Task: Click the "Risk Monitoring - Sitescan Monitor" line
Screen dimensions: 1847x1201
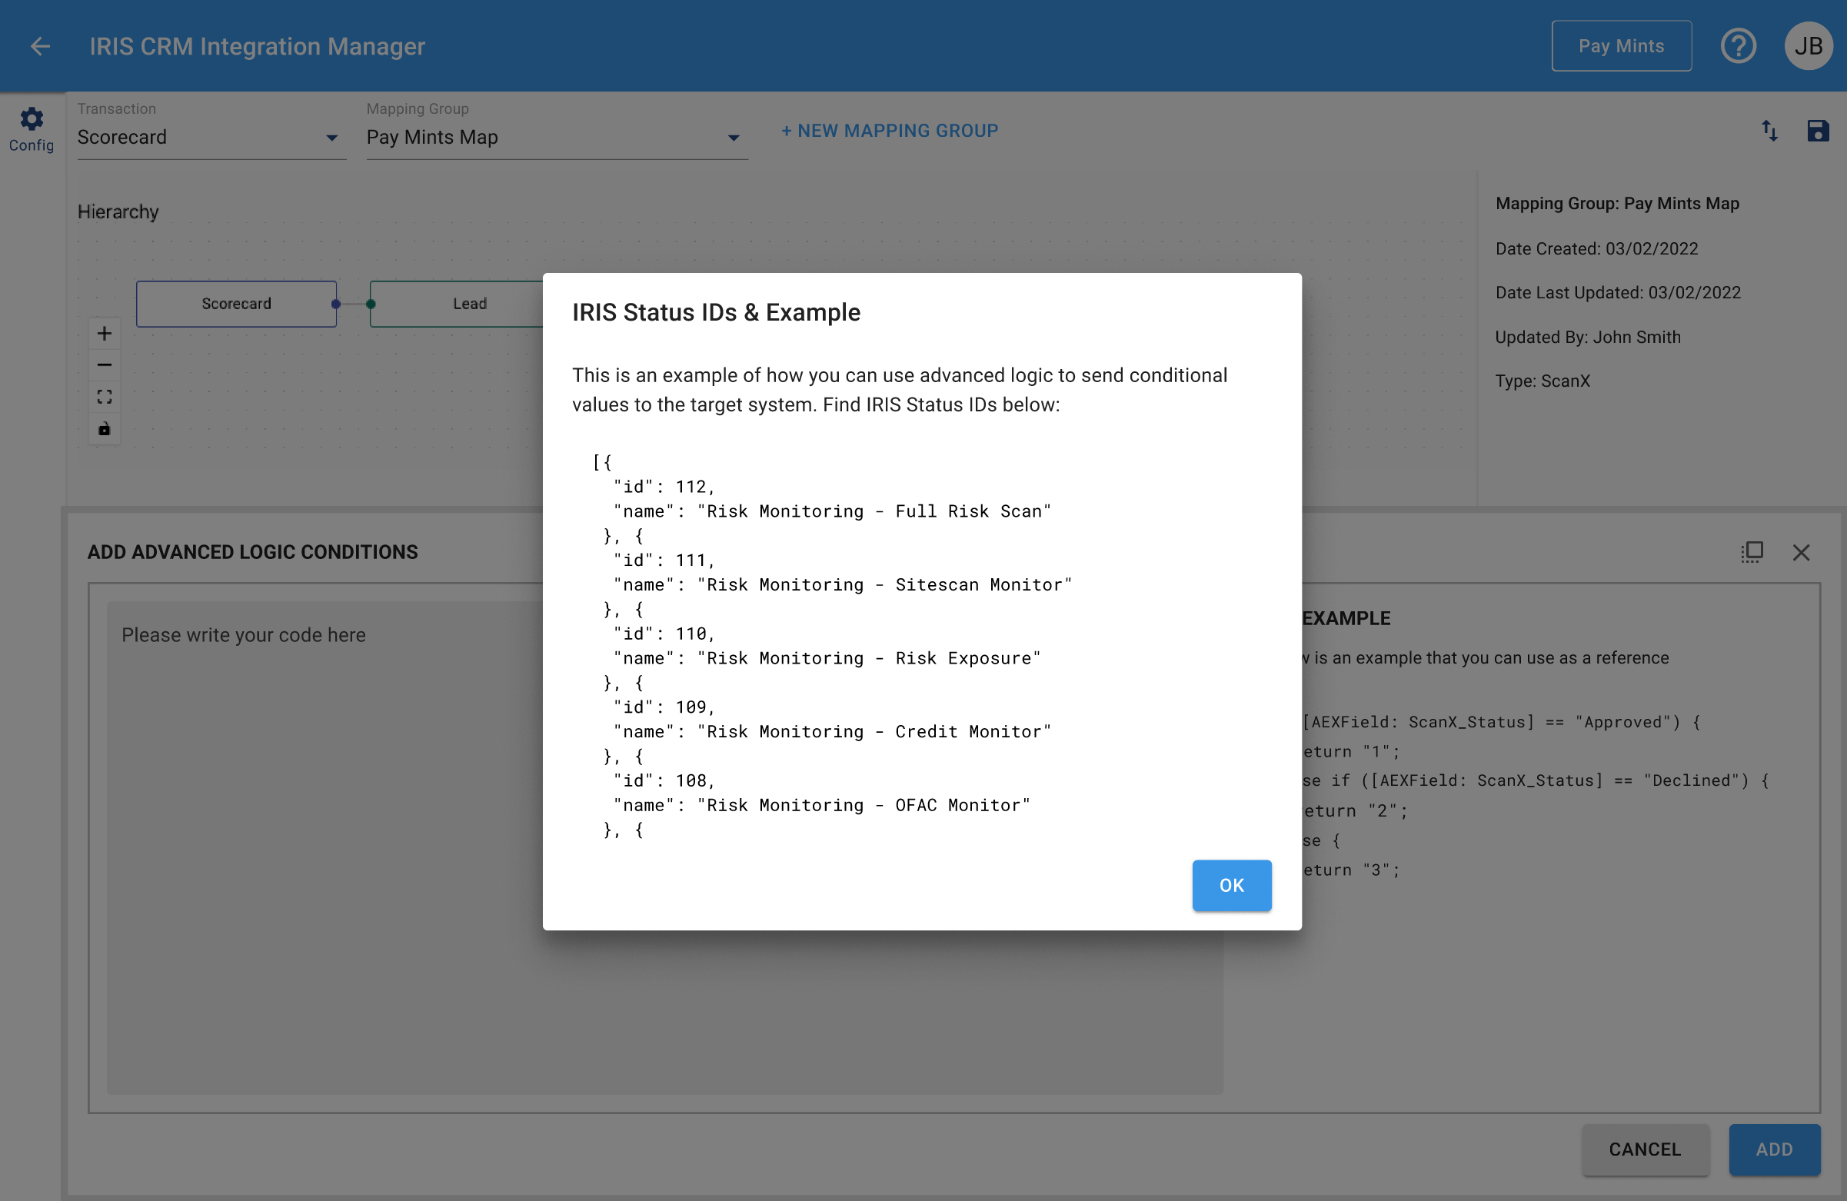Action: (x=842, y=585)
